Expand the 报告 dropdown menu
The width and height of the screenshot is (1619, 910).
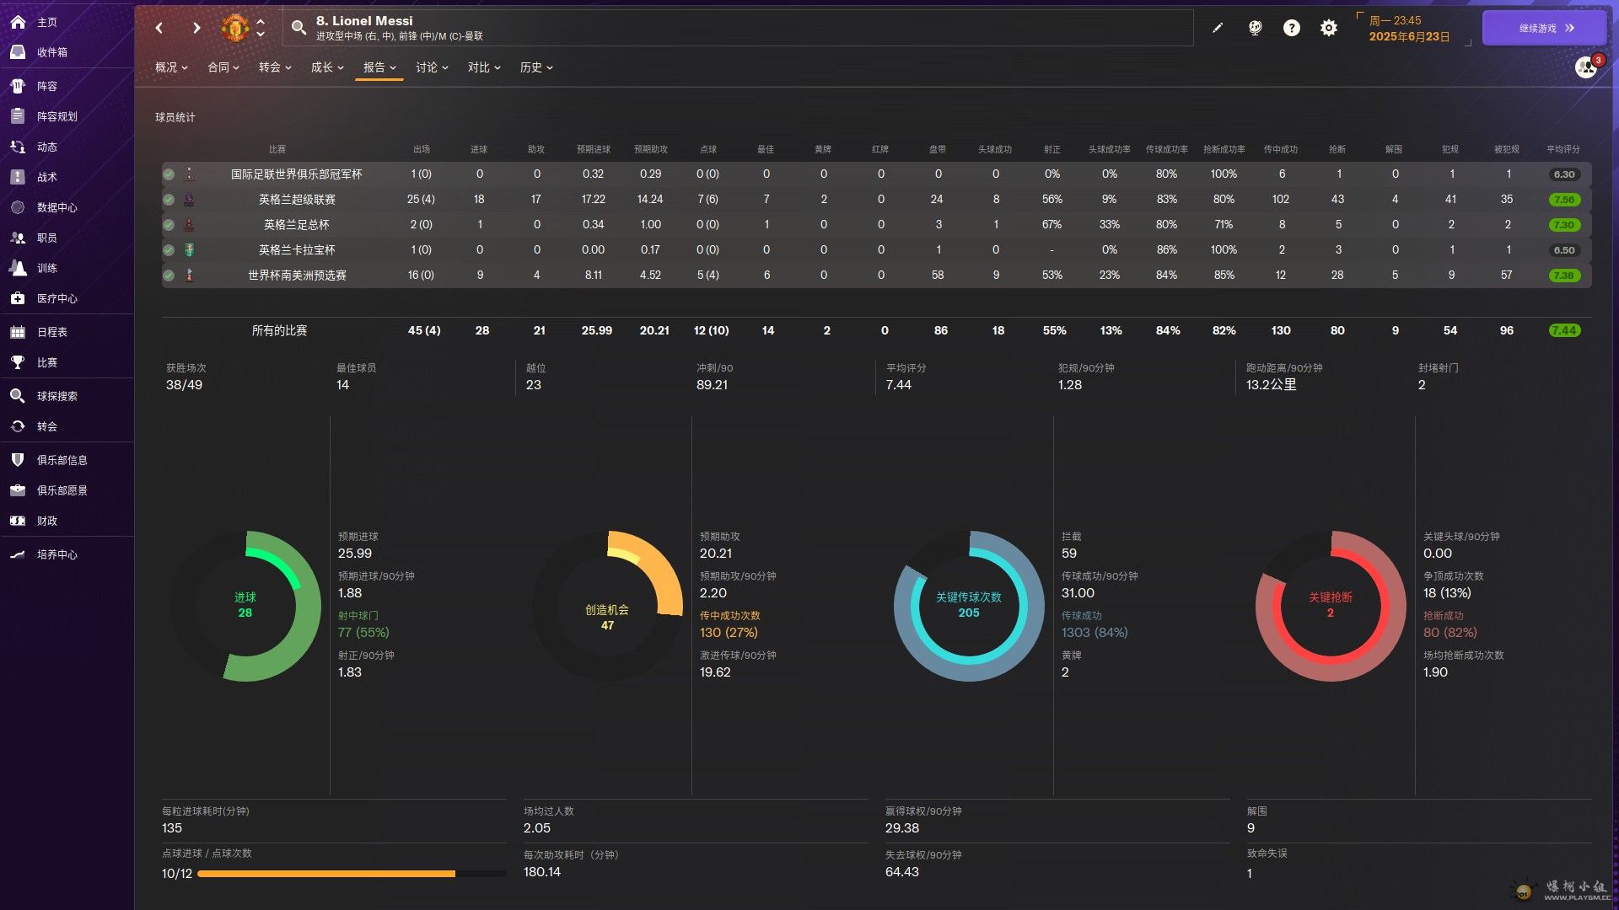click(379, 67)
